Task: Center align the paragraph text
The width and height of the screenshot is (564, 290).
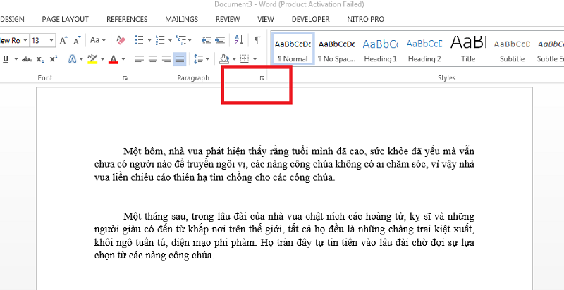Action: coord(153,59)
